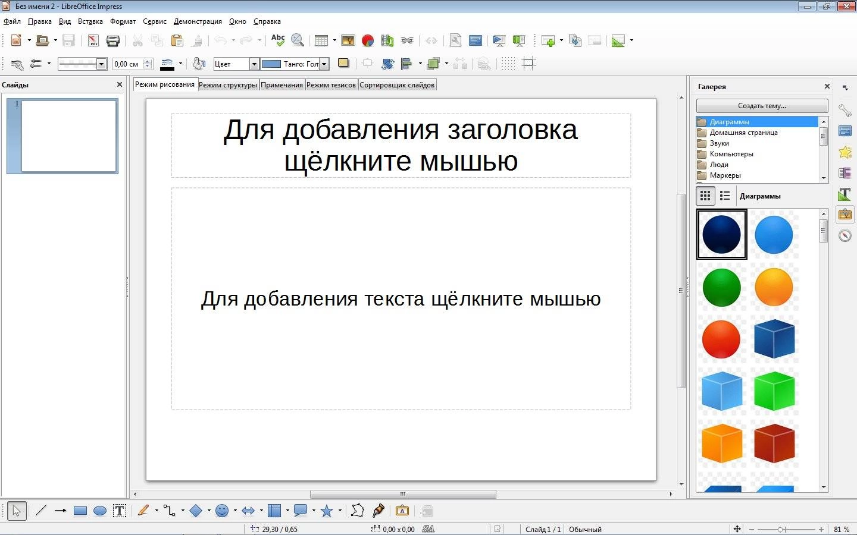
Task: Switch to Примечания tab
Action: coord(282,85)
